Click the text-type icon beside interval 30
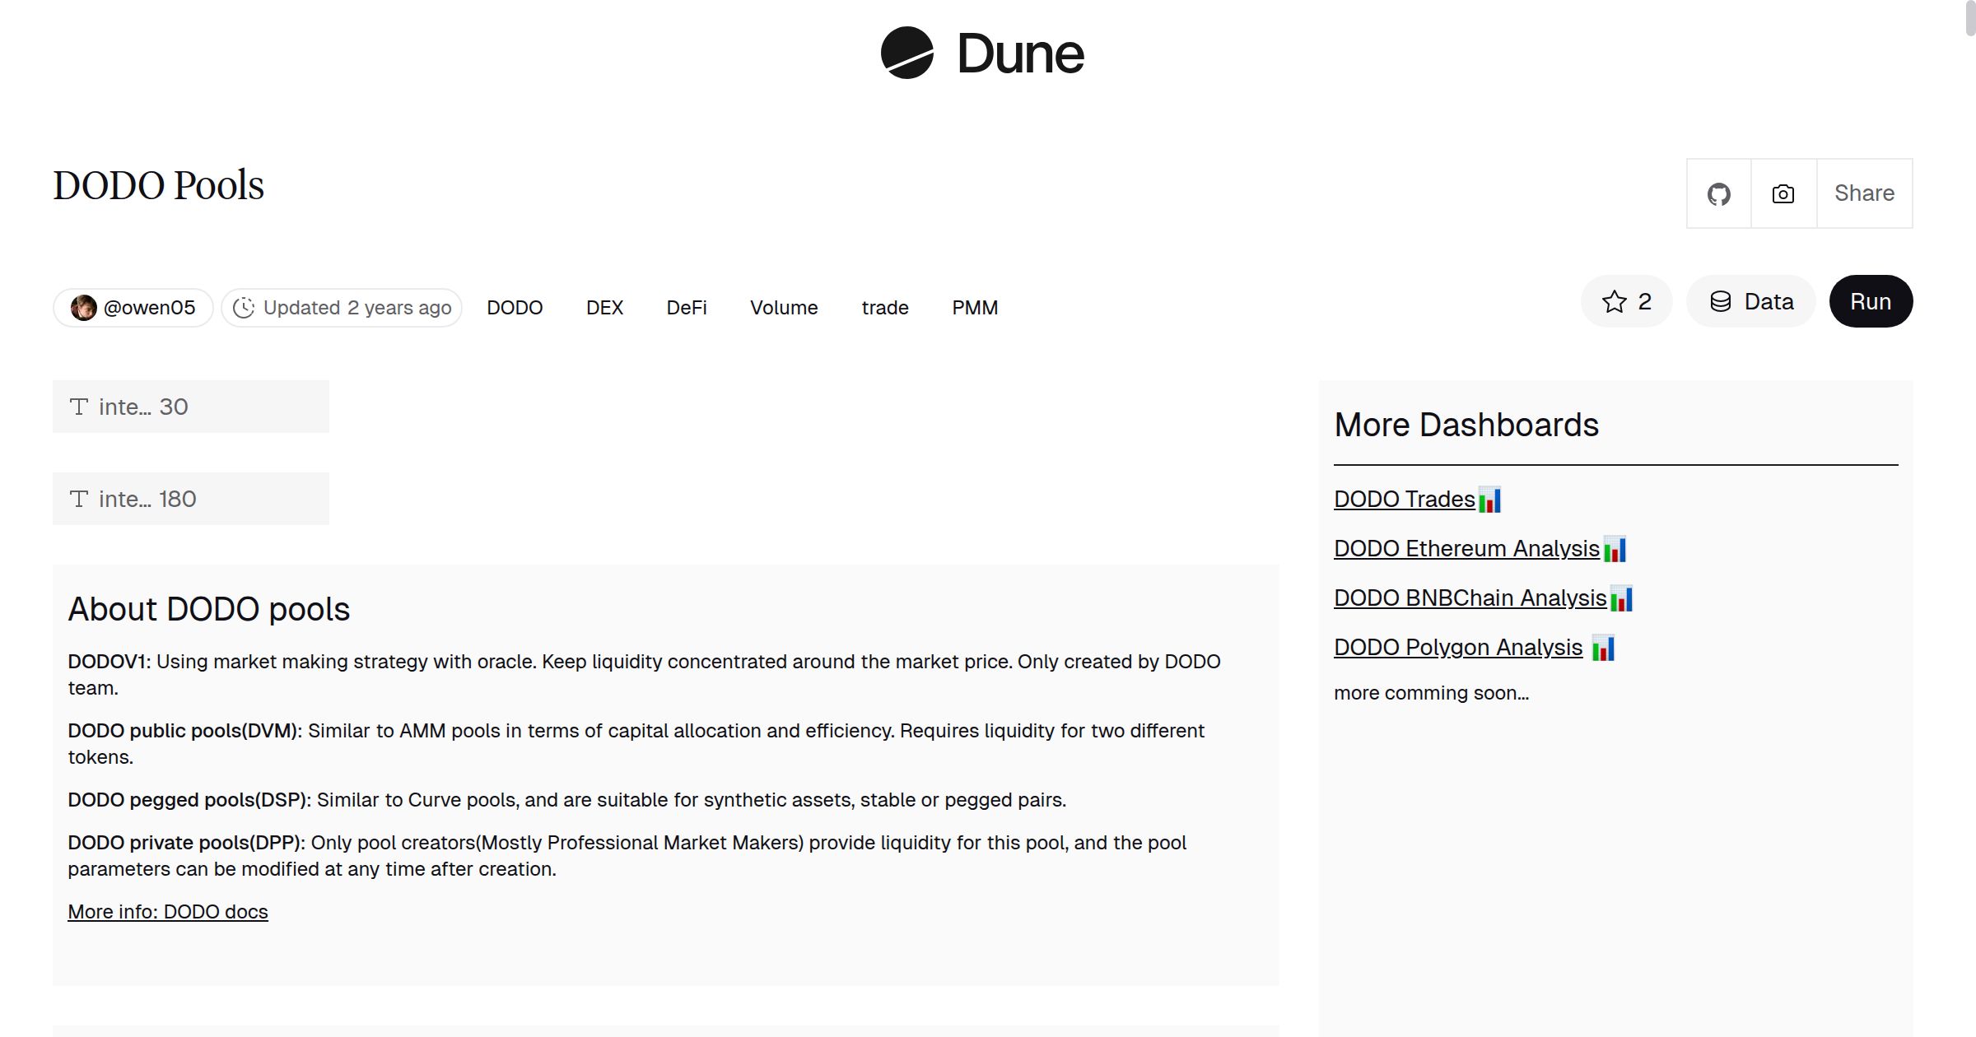 click(79, 407)
